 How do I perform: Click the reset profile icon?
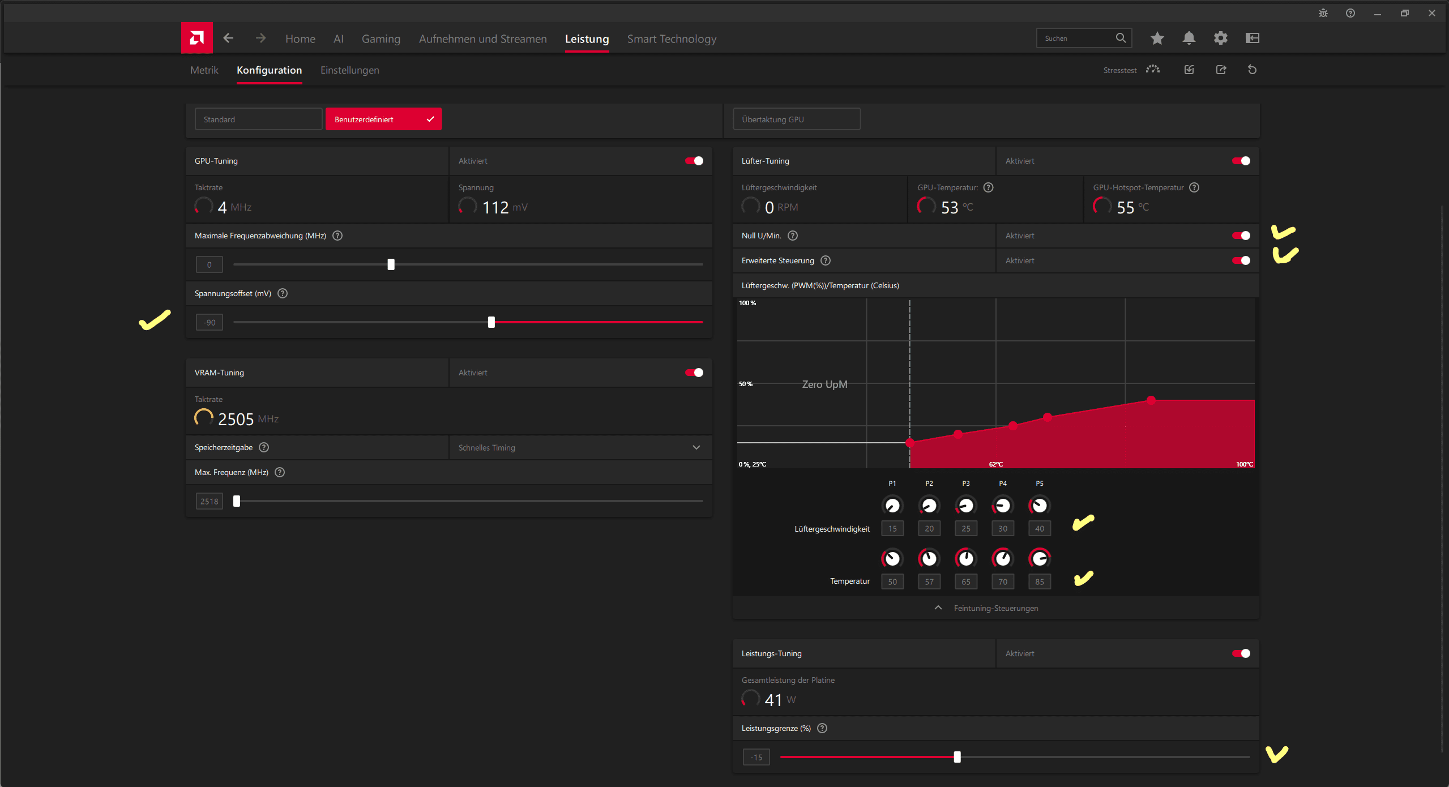pos(1252,70)
